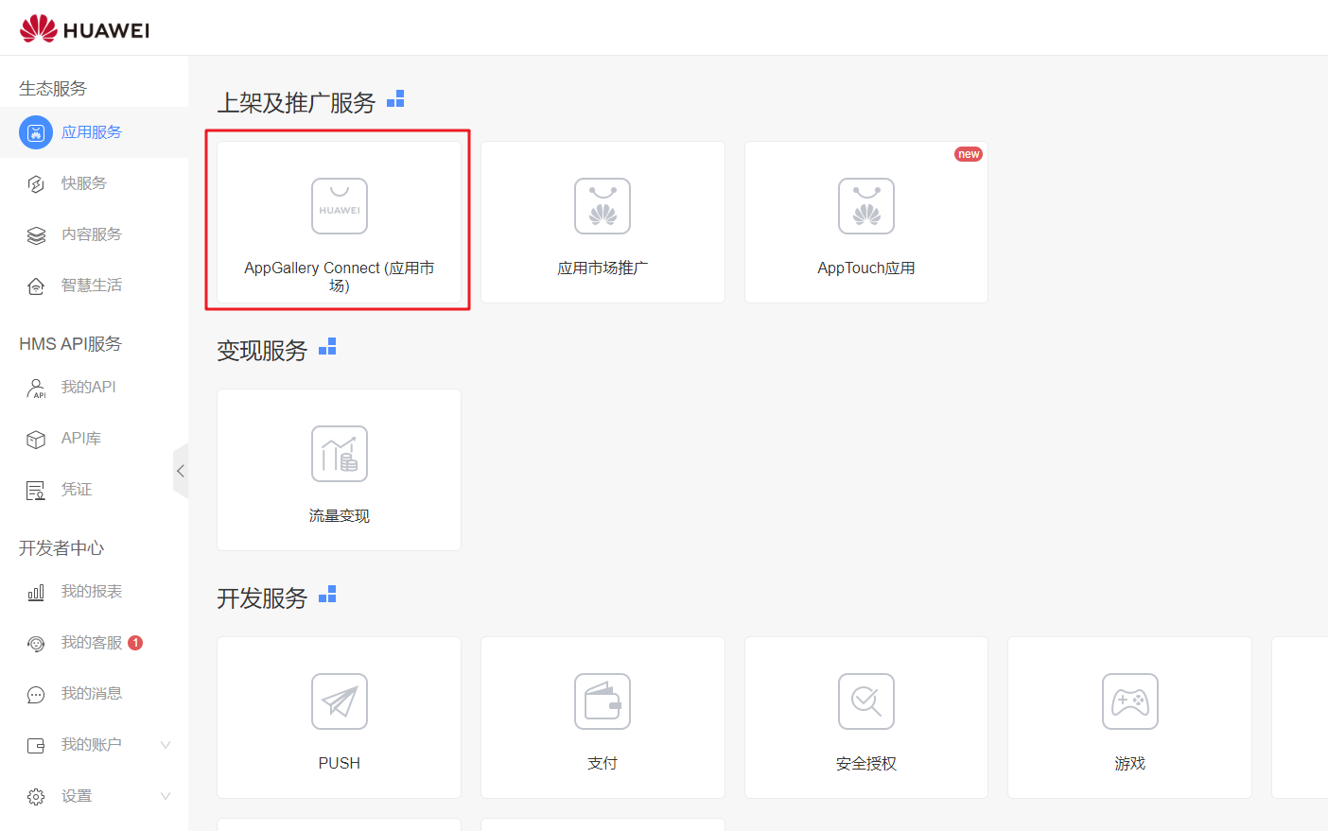This screenshot has height=831, width=1328.
Task: Open 智慧生活 menu item
Action: click(x=95, y=286)
